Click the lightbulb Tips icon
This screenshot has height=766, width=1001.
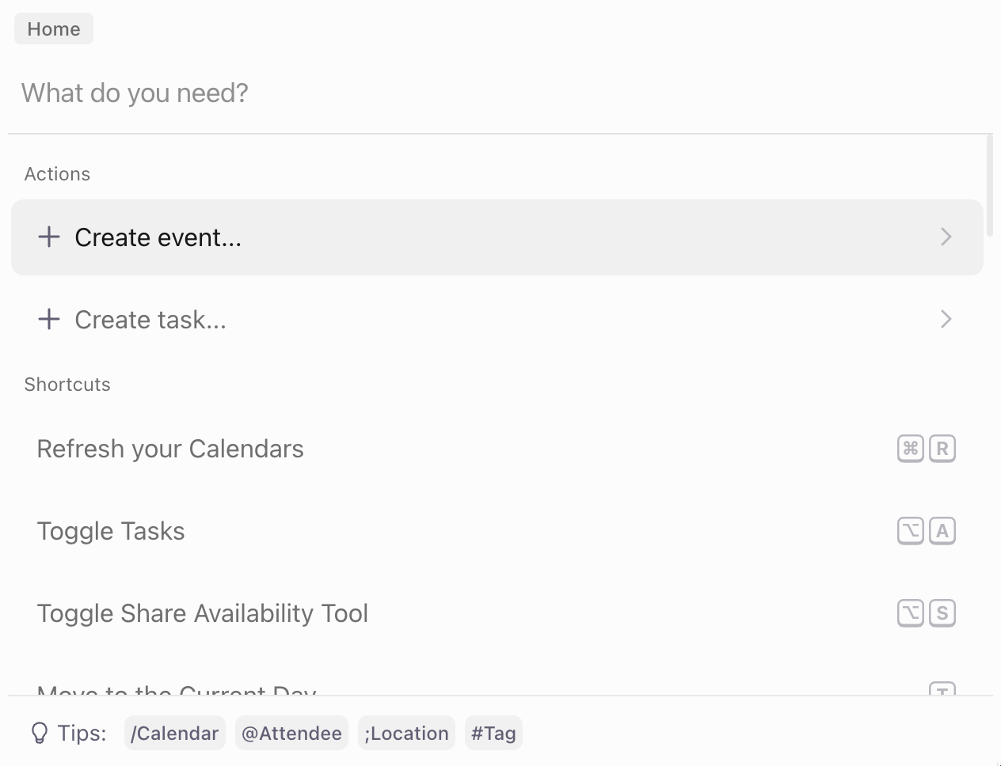39,733
